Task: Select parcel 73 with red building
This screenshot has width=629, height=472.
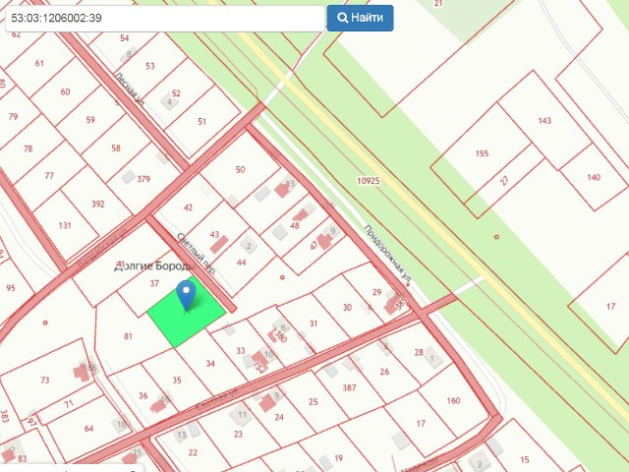Action: click(44, 380)
